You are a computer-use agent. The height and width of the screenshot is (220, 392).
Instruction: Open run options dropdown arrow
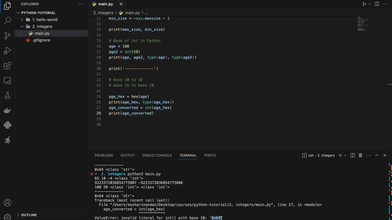point(369,4)
